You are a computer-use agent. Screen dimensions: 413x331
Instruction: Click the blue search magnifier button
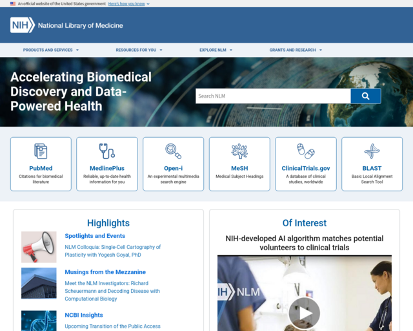[366, 96]
